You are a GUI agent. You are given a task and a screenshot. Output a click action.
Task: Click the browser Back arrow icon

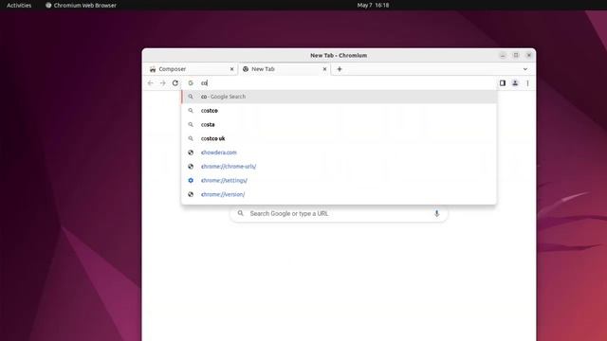pos(151,83)
